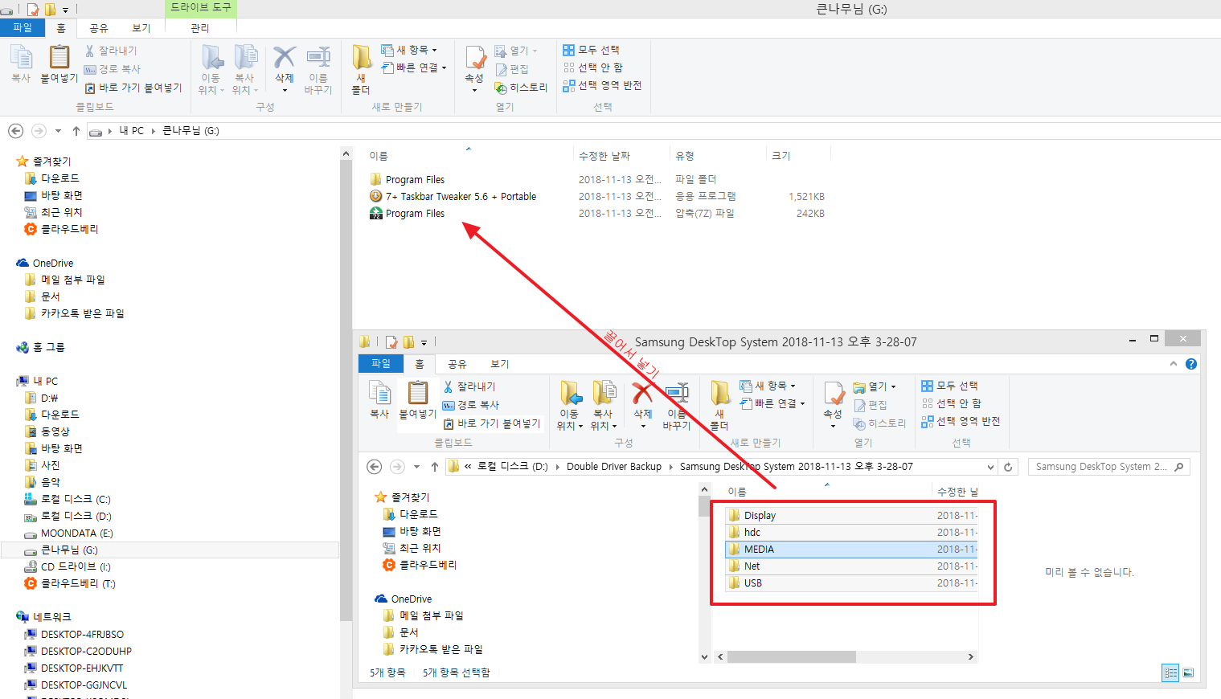1221x699 pixels.
Task: Open recent locations dropdown in G: window
Action: pyautogui.click(x=58, y=131)
